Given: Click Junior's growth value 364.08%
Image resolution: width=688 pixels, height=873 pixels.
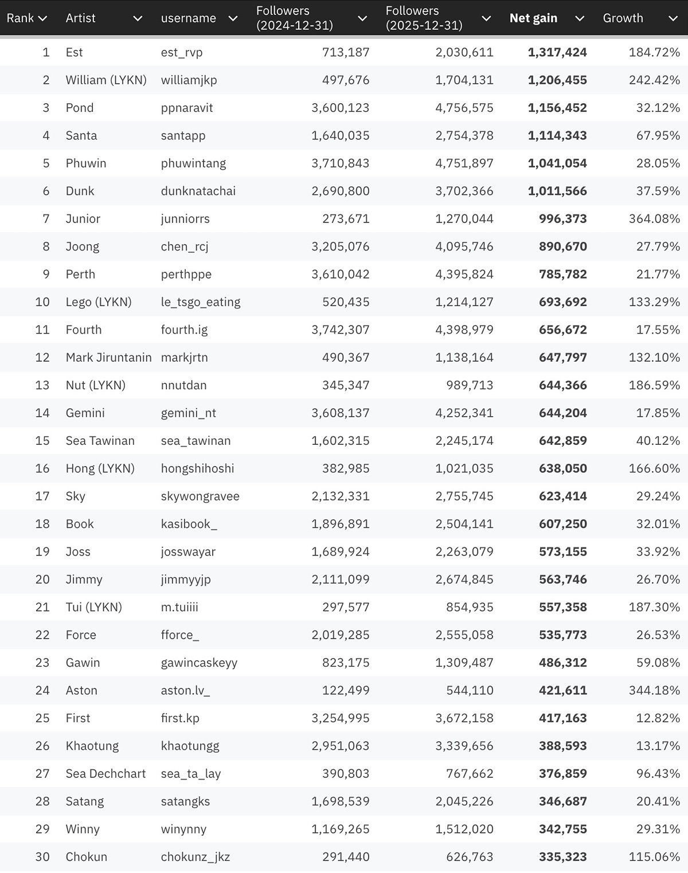Looking at the screenshot, I should click(654, 219).
